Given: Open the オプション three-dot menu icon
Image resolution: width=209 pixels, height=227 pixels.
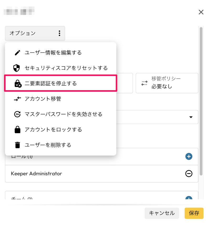Looking at the screenshot, I should [59, 33].
